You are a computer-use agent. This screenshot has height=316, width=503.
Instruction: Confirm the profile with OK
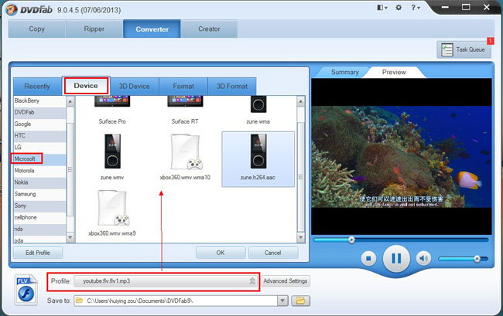coord(221,253)
